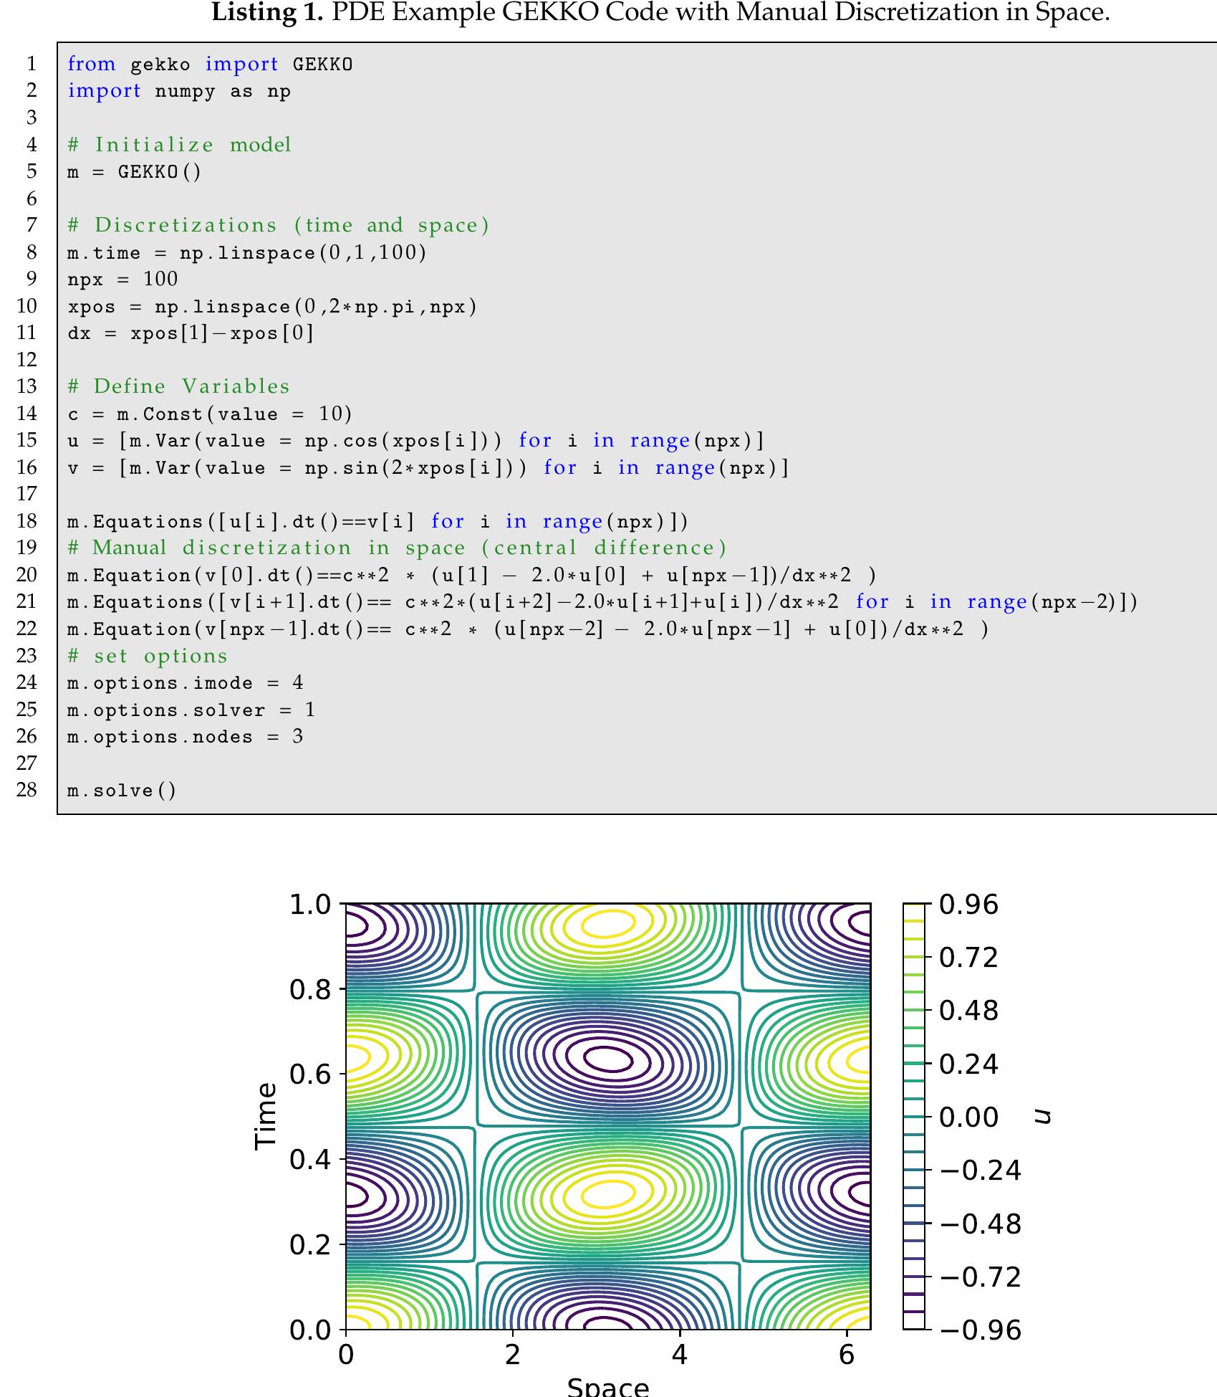
Task: Click line defining u with np.cos
Action: pos(416,441)
